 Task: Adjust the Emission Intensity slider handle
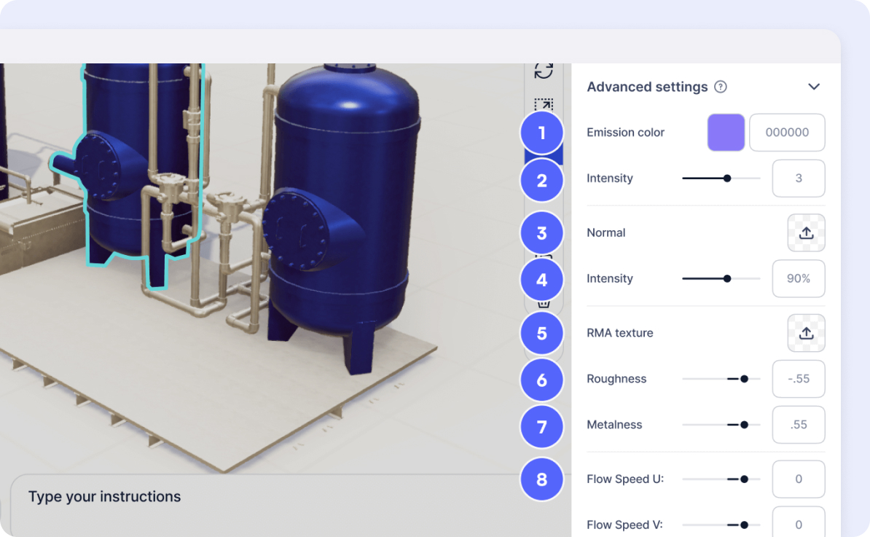pyautogui.click(x=727, y=179)
